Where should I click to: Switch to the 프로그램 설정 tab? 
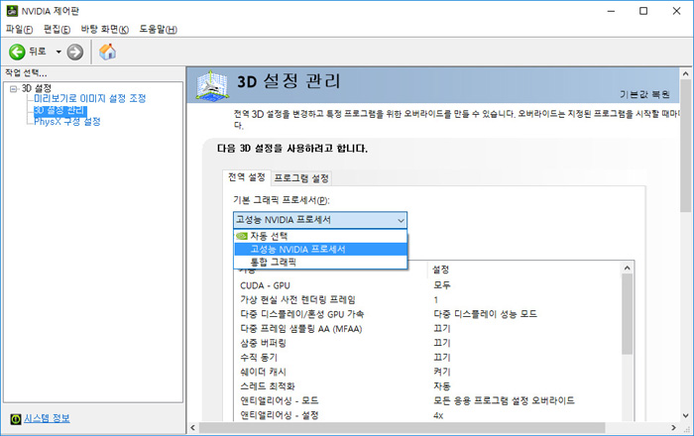click(301, 178)
